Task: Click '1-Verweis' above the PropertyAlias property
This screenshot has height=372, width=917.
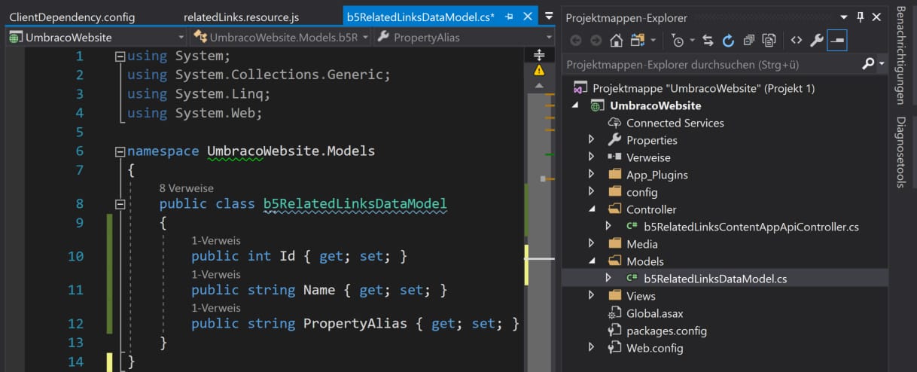Action: (x=216, y=308)
